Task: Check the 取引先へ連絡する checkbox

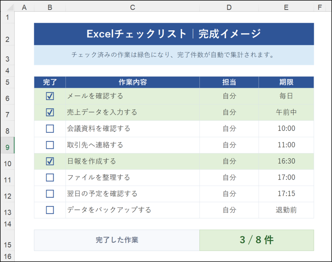Action: click(50, 145)
